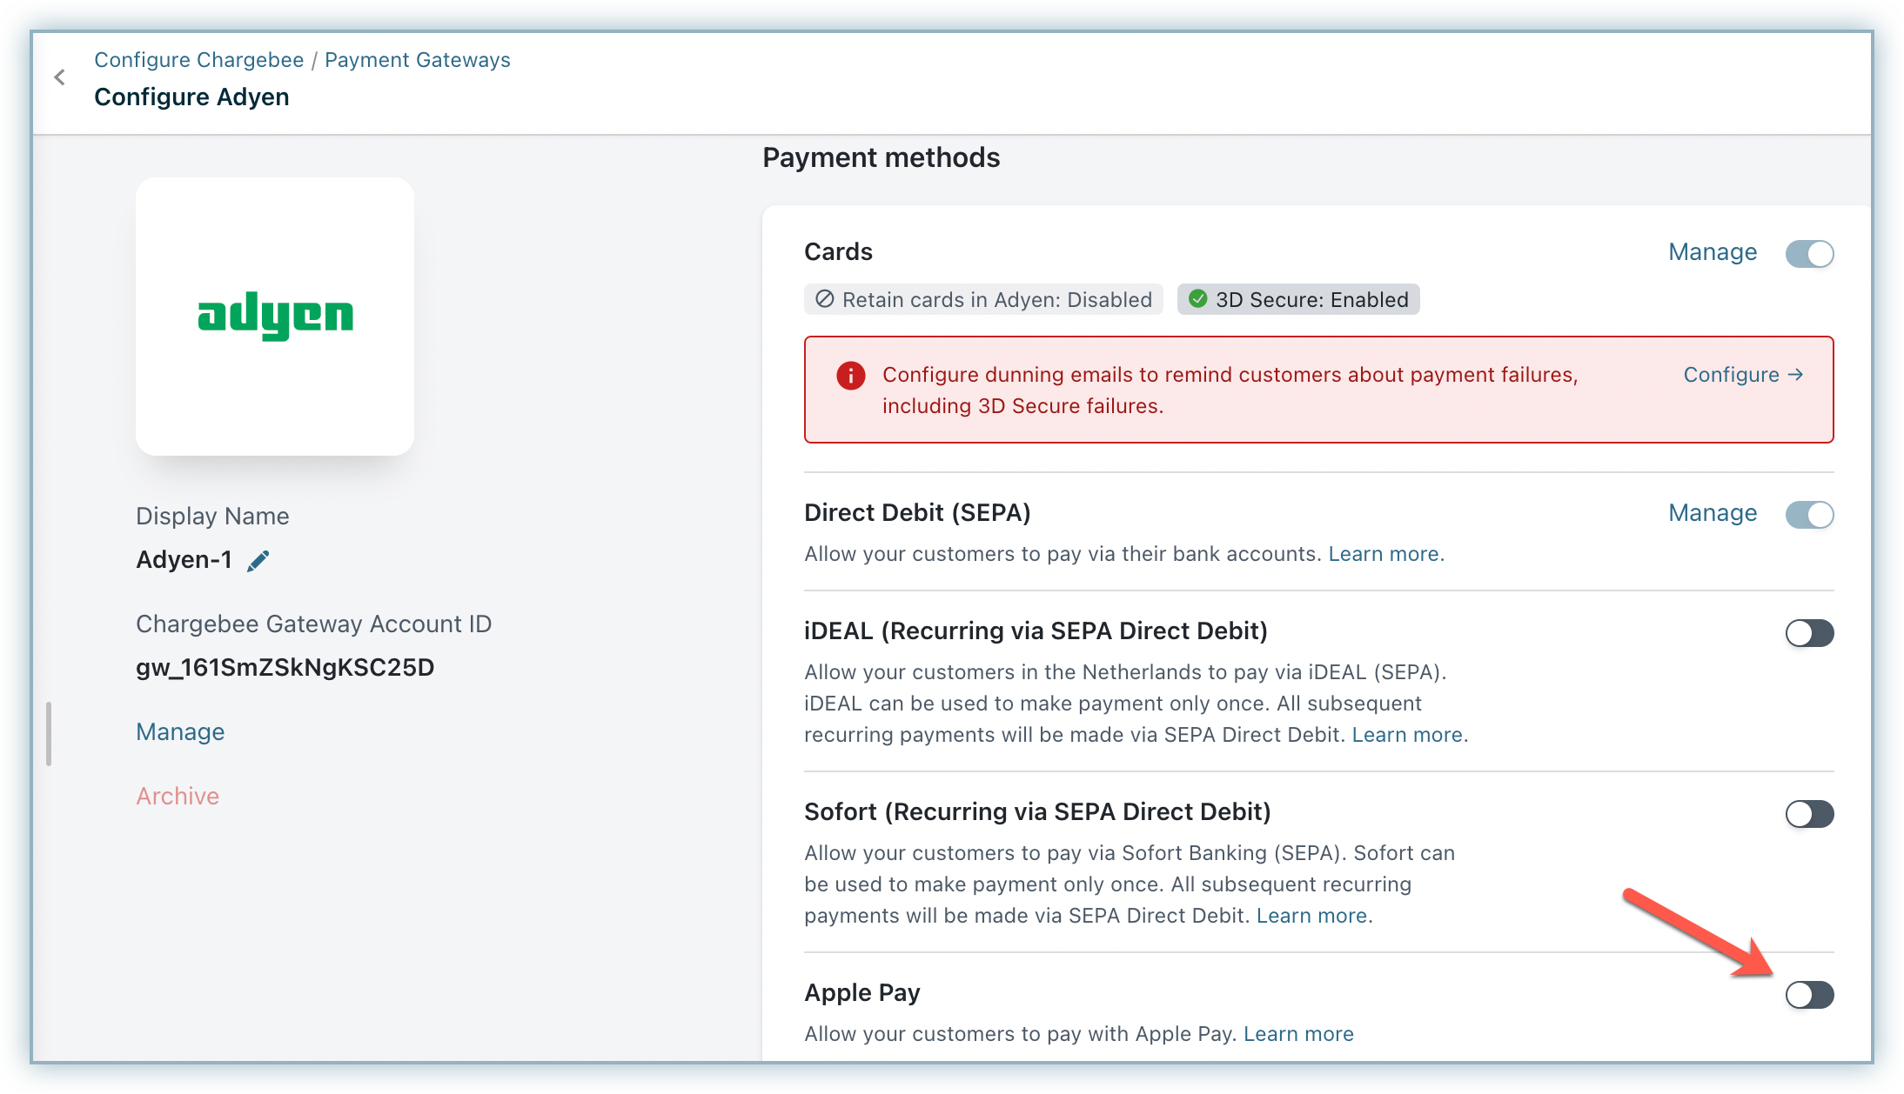Click the pencil icon next to Adyen-1
1904x1094 pixels.
click(x=258, y=561)
